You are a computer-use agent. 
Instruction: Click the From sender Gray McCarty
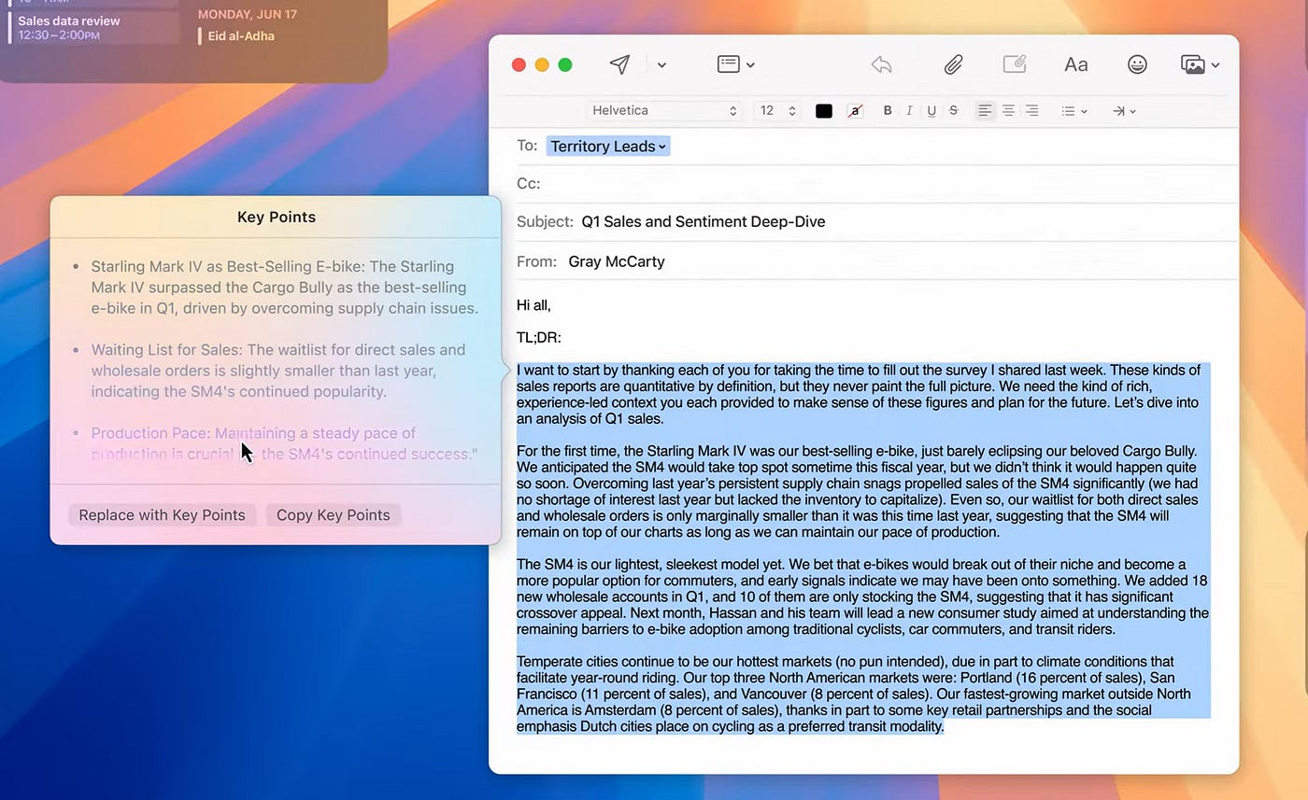(x=617, y=261)
